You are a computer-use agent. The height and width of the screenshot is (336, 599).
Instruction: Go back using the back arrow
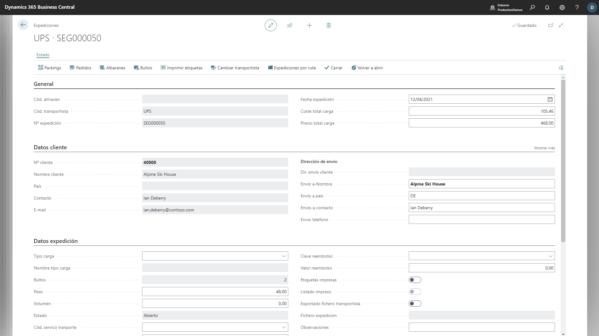pos(23,25)
